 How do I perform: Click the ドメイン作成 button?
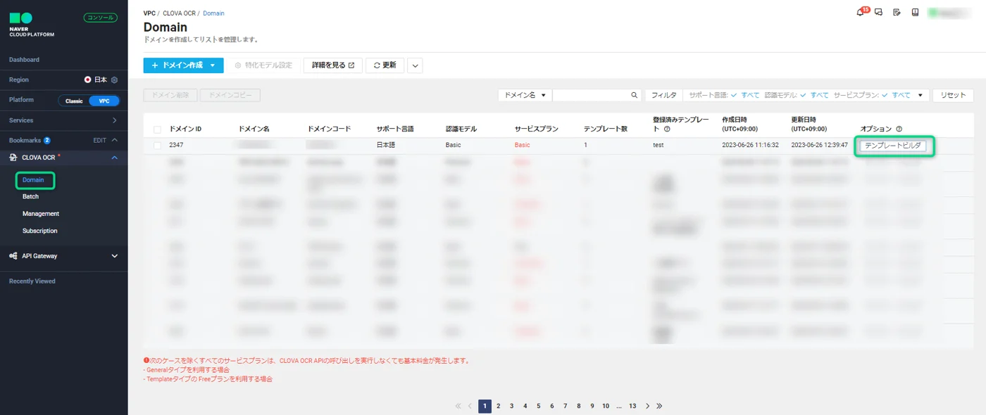(x=182, y=65)
